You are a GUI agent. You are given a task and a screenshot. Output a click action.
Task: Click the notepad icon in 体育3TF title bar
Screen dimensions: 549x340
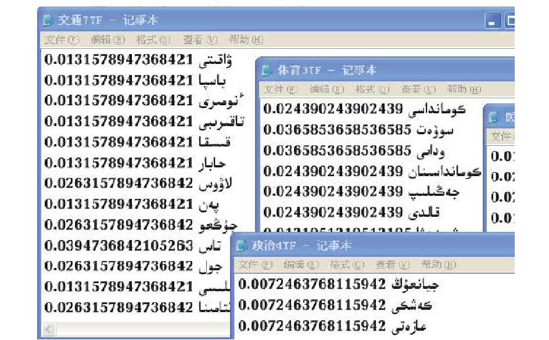click(x=267, y=70)
